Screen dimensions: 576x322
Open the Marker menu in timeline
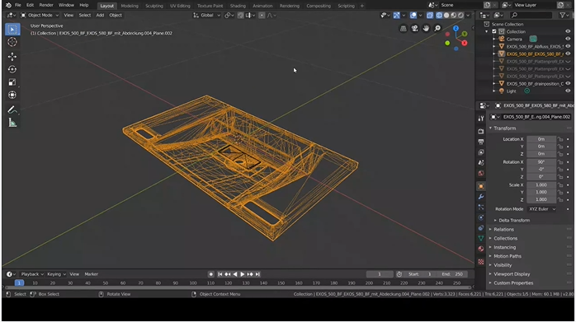click(x=91, y=274)
